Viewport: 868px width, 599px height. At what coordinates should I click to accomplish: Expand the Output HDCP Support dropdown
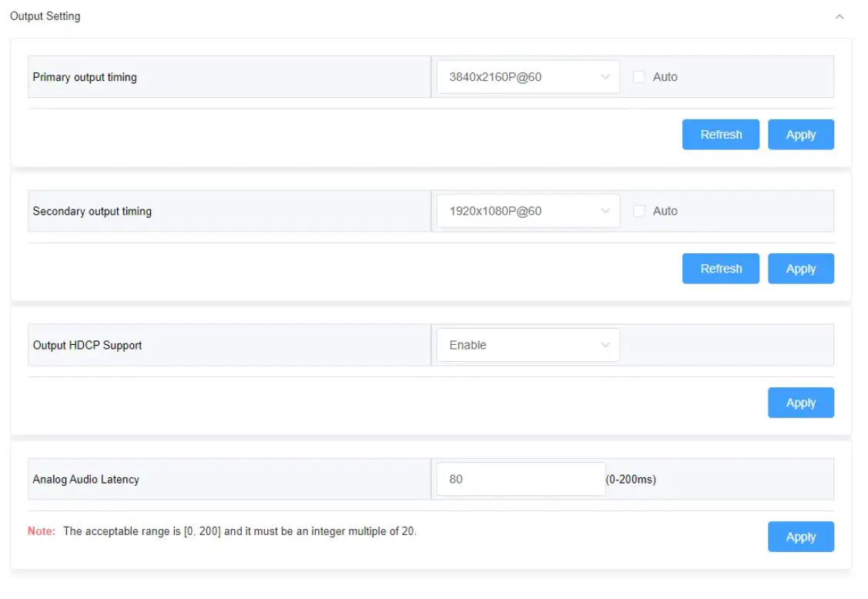(x=528, y=345)
